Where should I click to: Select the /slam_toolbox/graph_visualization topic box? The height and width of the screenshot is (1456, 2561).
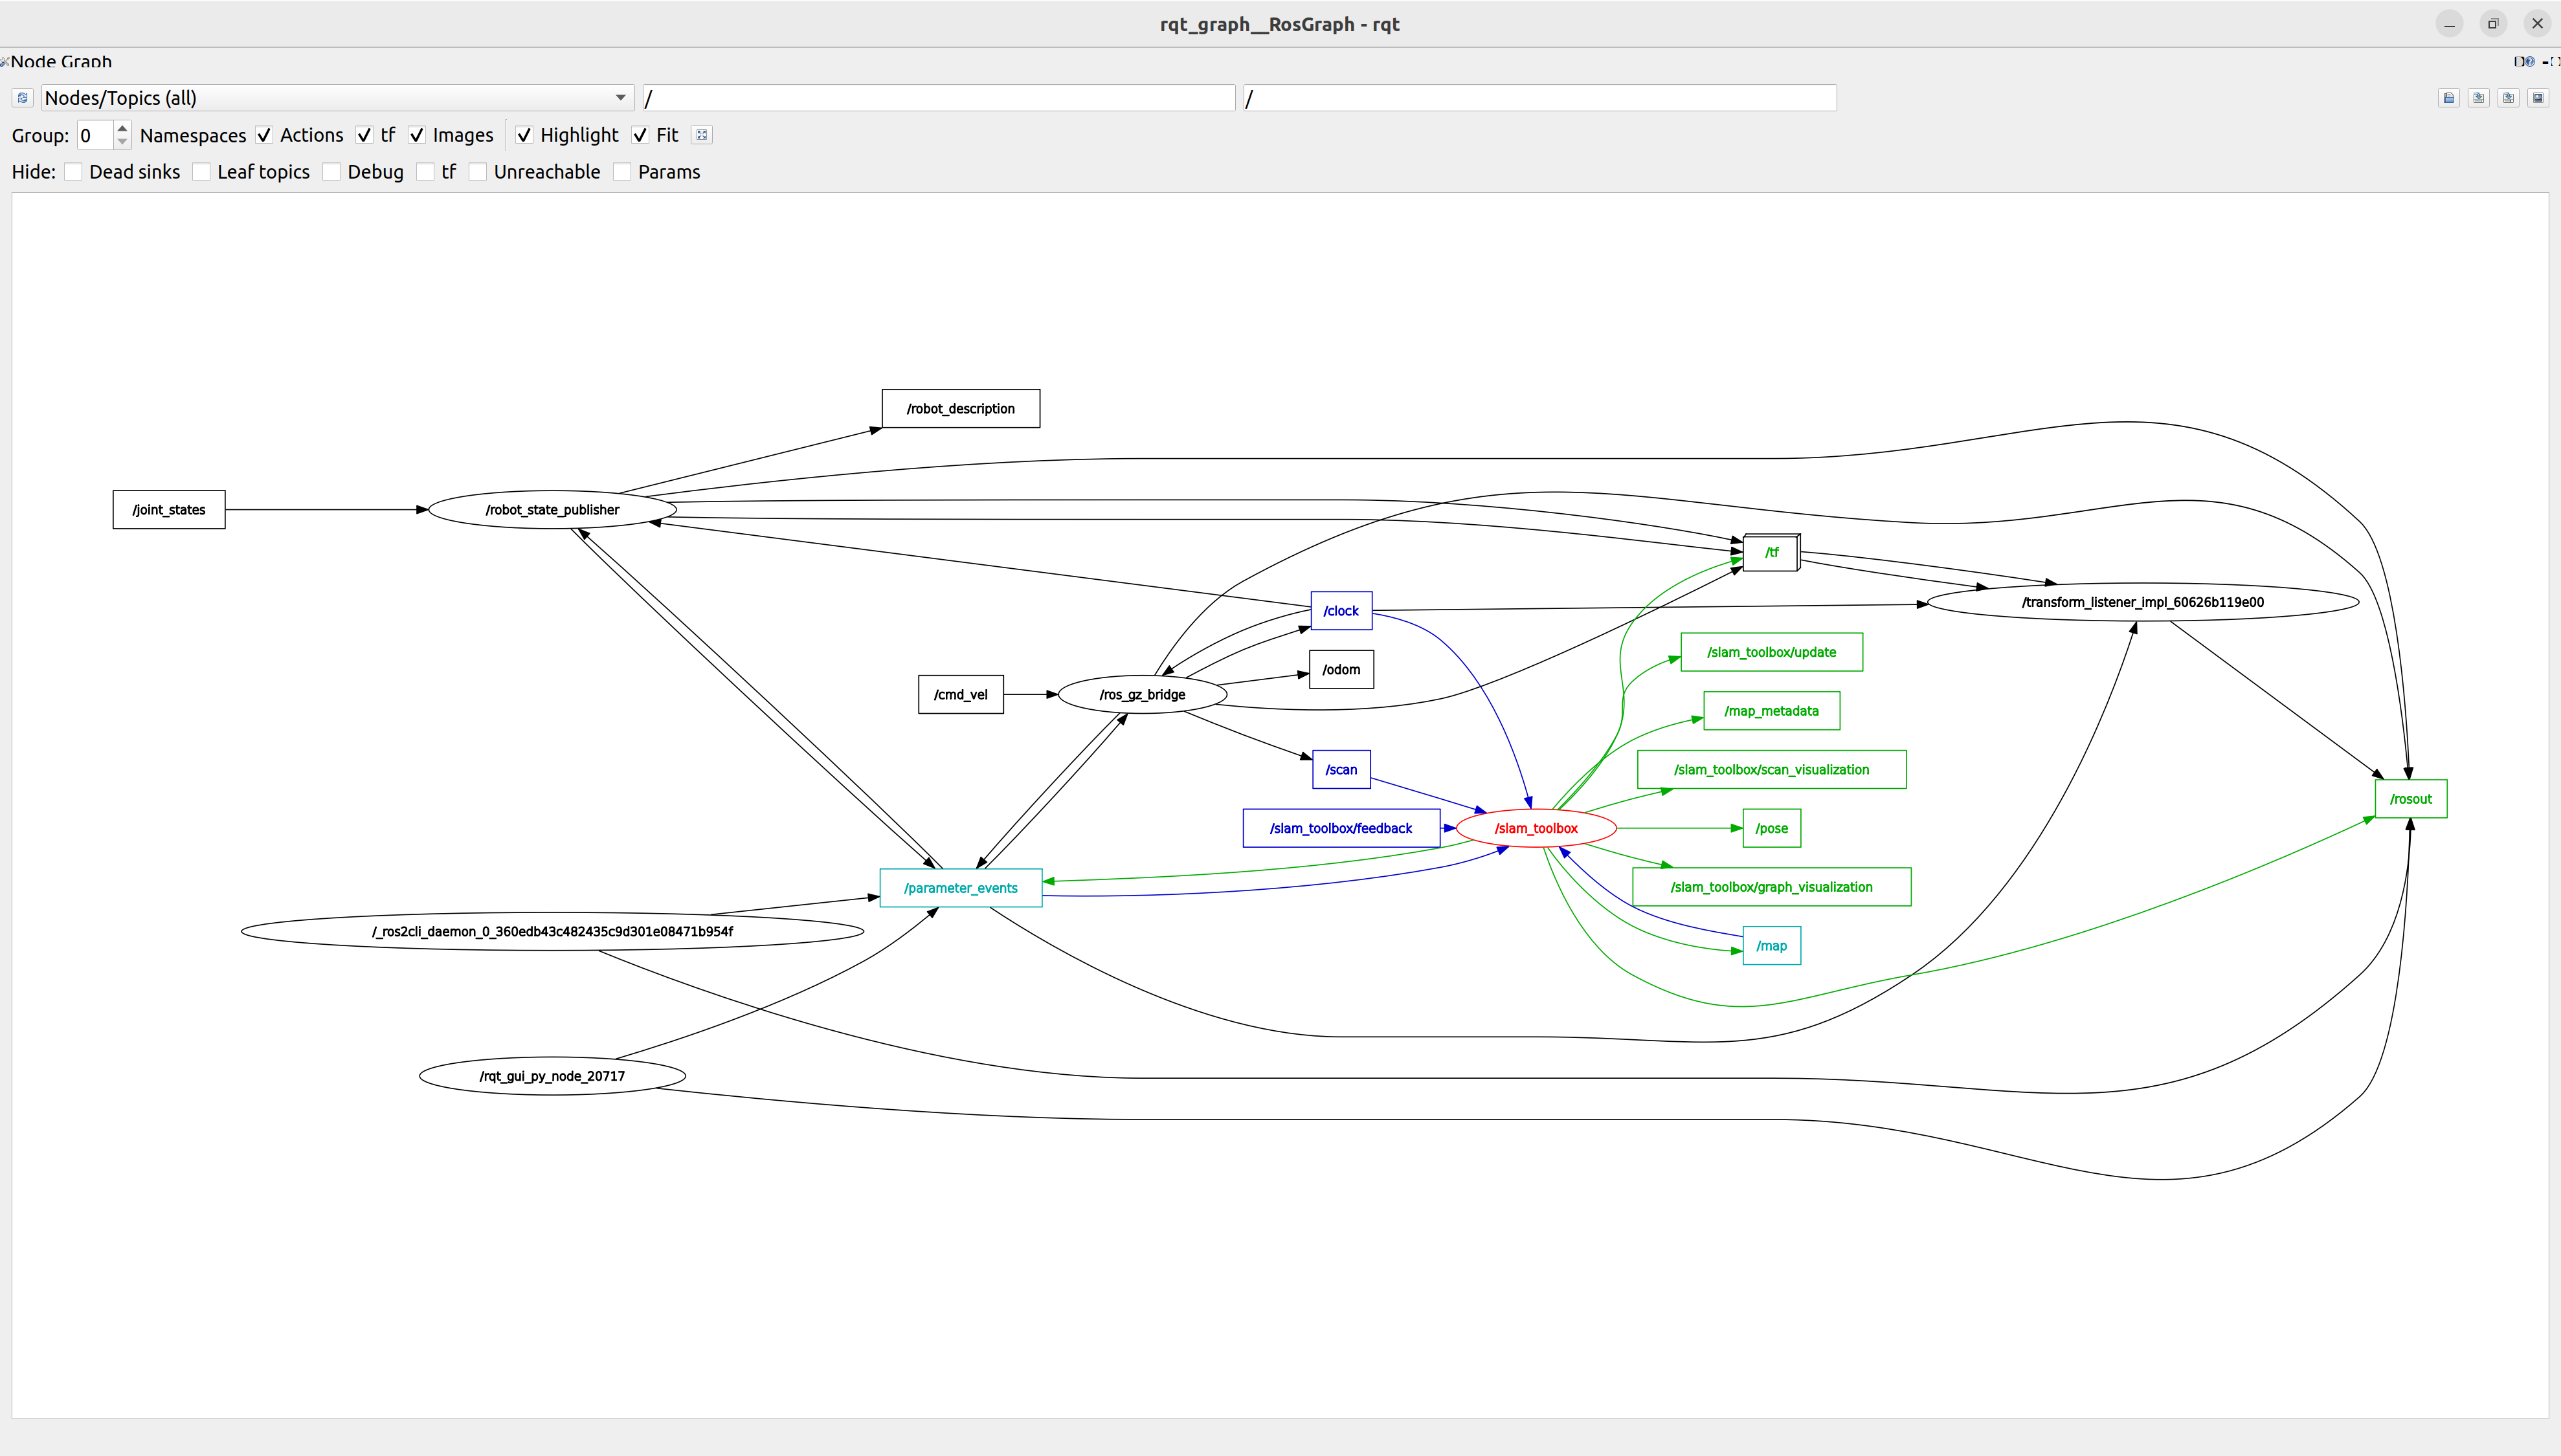[x=1772, y=887]
